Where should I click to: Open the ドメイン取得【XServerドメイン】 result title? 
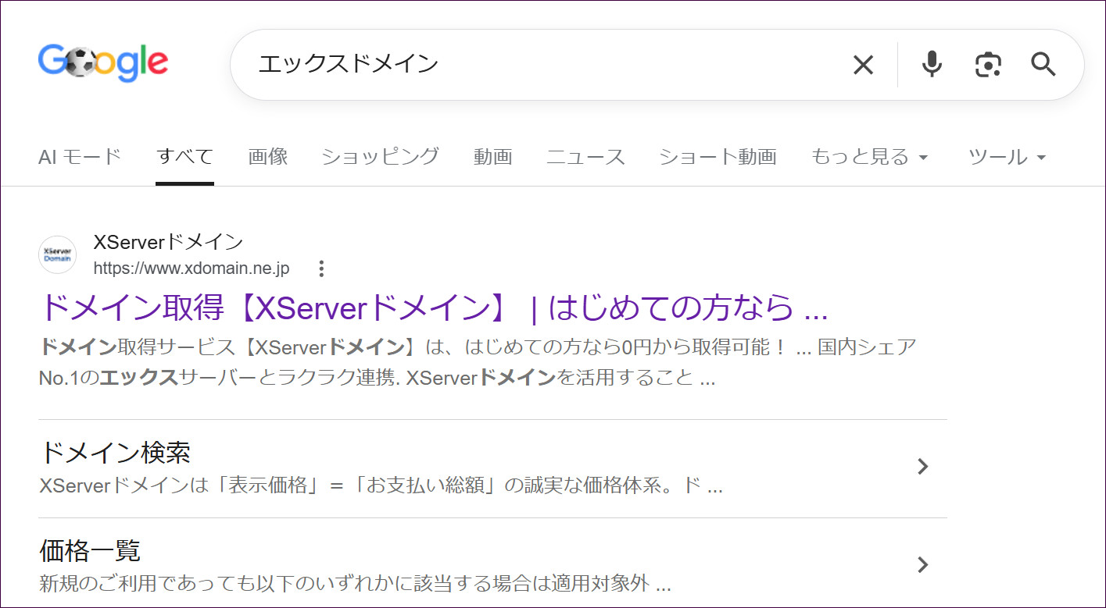coord(433,308)
